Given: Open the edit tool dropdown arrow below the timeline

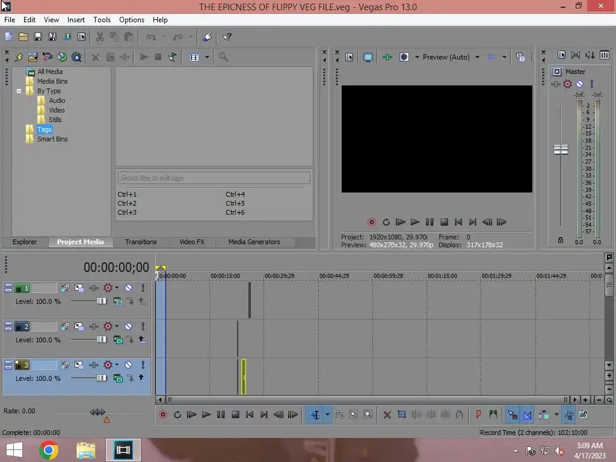Looking at the screenshot, I should click(327, 414).
